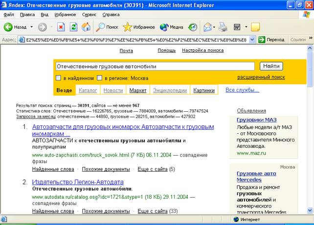
Task: Enable the 'в найденном' checkbox
Action: coord(58,78)
